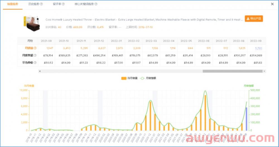Click help icon beside 历史趋势
Screen dimensions: 279x147
coord(42,4)
